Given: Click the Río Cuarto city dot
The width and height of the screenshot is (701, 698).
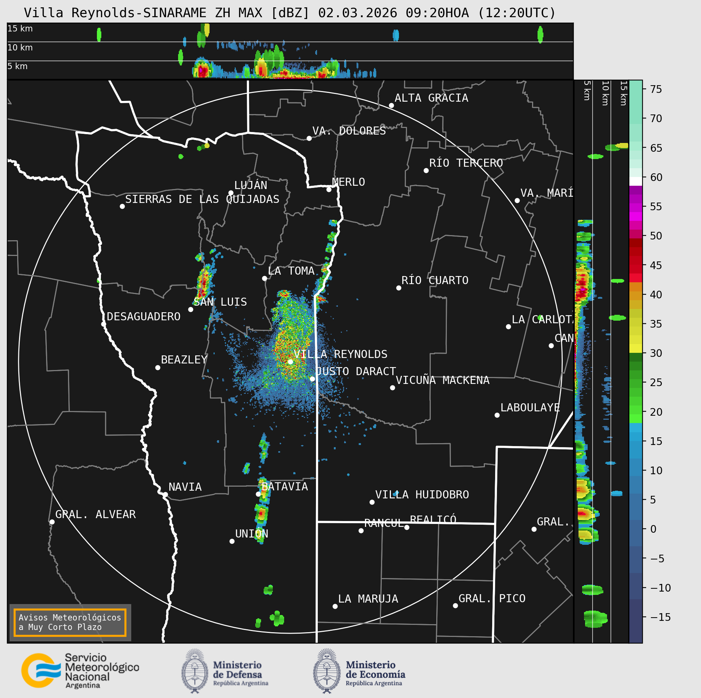Looking at the screenshot, I should point(399,288).
